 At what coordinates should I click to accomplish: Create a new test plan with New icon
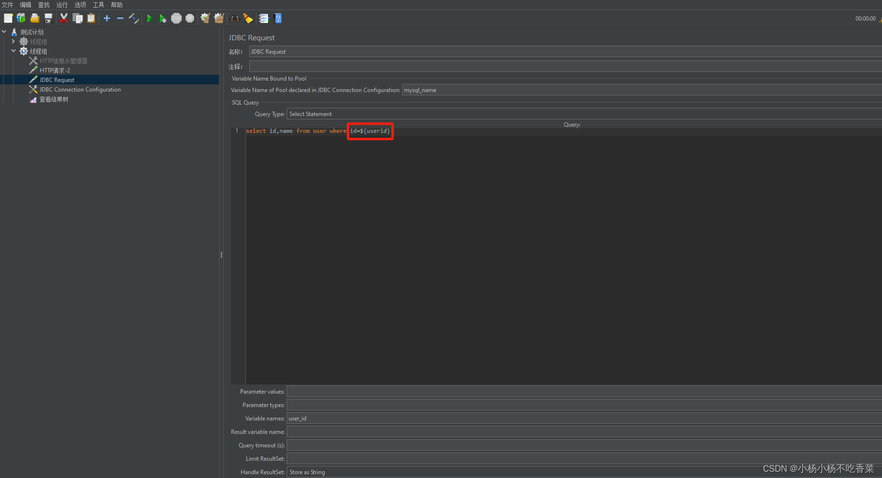tap(8, 18)
